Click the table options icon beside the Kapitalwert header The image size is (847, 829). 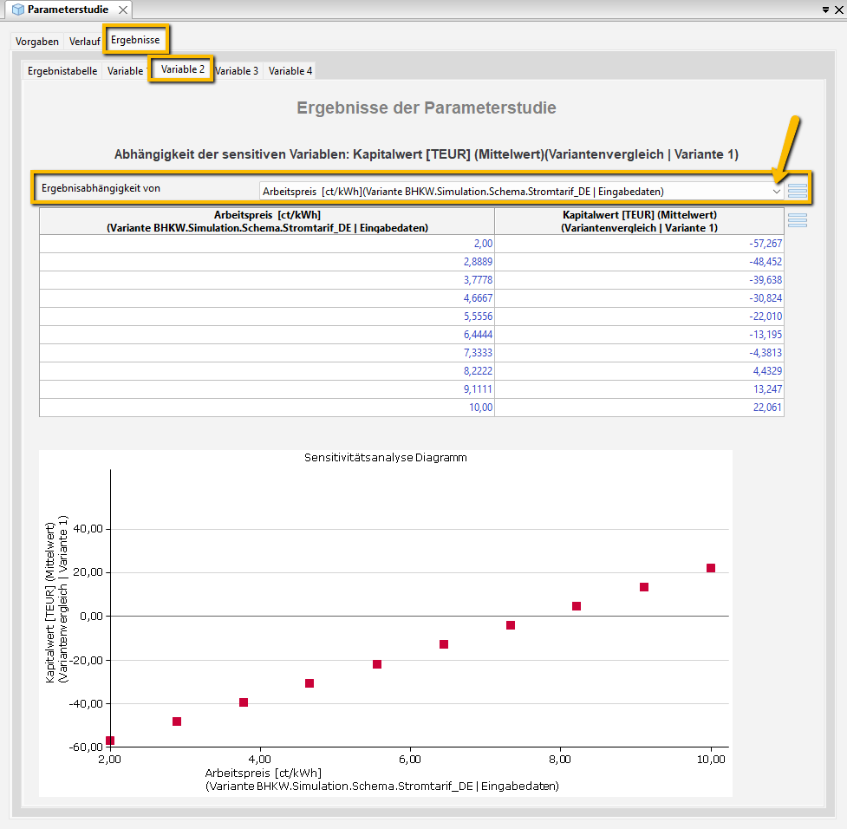[797, 220]
